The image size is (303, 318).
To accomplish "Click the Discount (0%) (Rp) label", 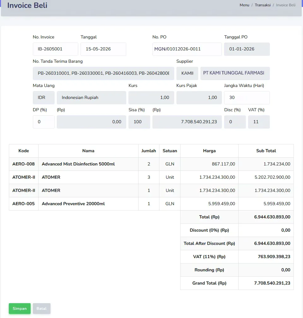I will pyautogui.click(x=209, y=230).
